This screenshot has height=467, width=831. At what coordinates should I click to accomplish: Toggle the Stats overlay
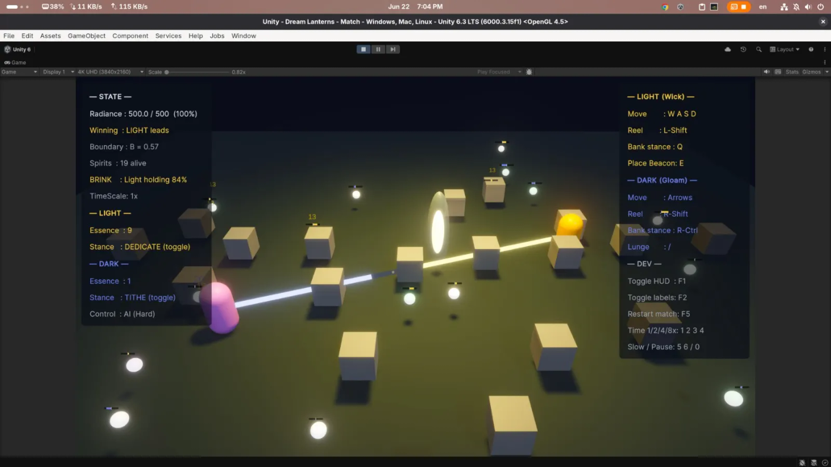(792, 72)
